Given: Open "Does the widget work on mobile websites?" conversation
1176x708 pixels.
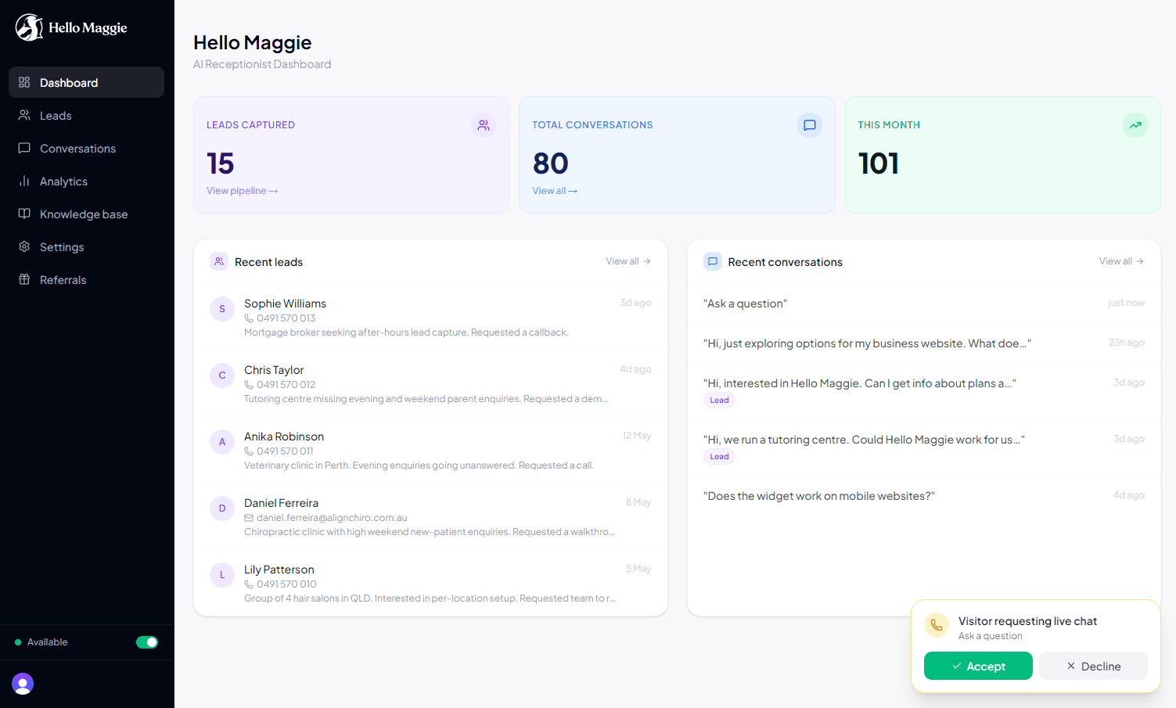Looking at the screenshot, I should point(923,496).
